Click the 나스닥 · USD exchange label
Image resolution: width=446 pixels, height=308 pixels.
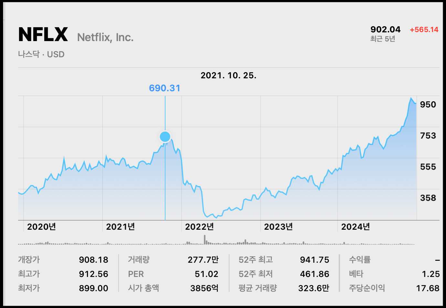(41, 54)
